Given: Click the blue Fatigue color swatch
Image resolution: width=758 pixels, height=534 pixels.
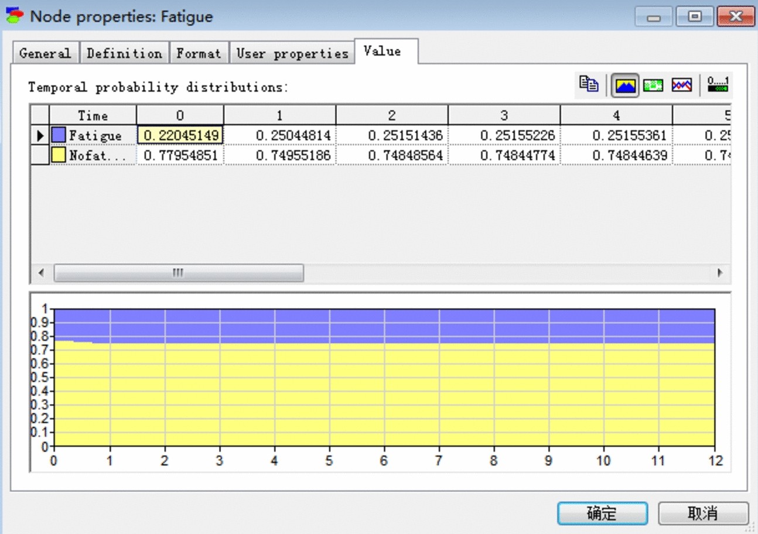Looking at the screenshot, I should [x=59, y=136].
